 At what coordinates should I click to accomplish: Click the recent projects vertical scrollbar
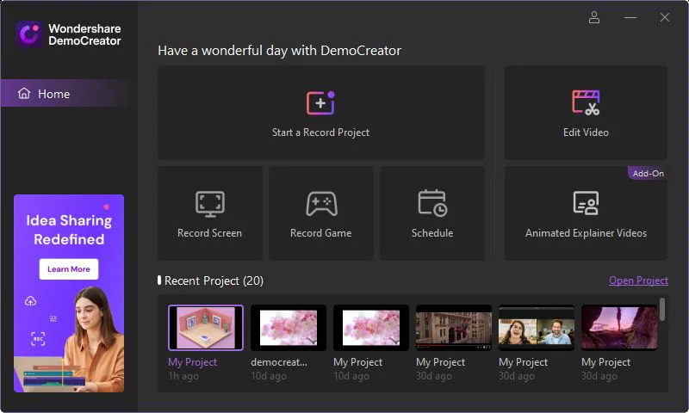[662, 310]
